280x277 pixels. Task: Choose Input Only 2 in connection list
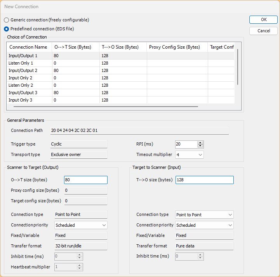(x=21, y=78)
